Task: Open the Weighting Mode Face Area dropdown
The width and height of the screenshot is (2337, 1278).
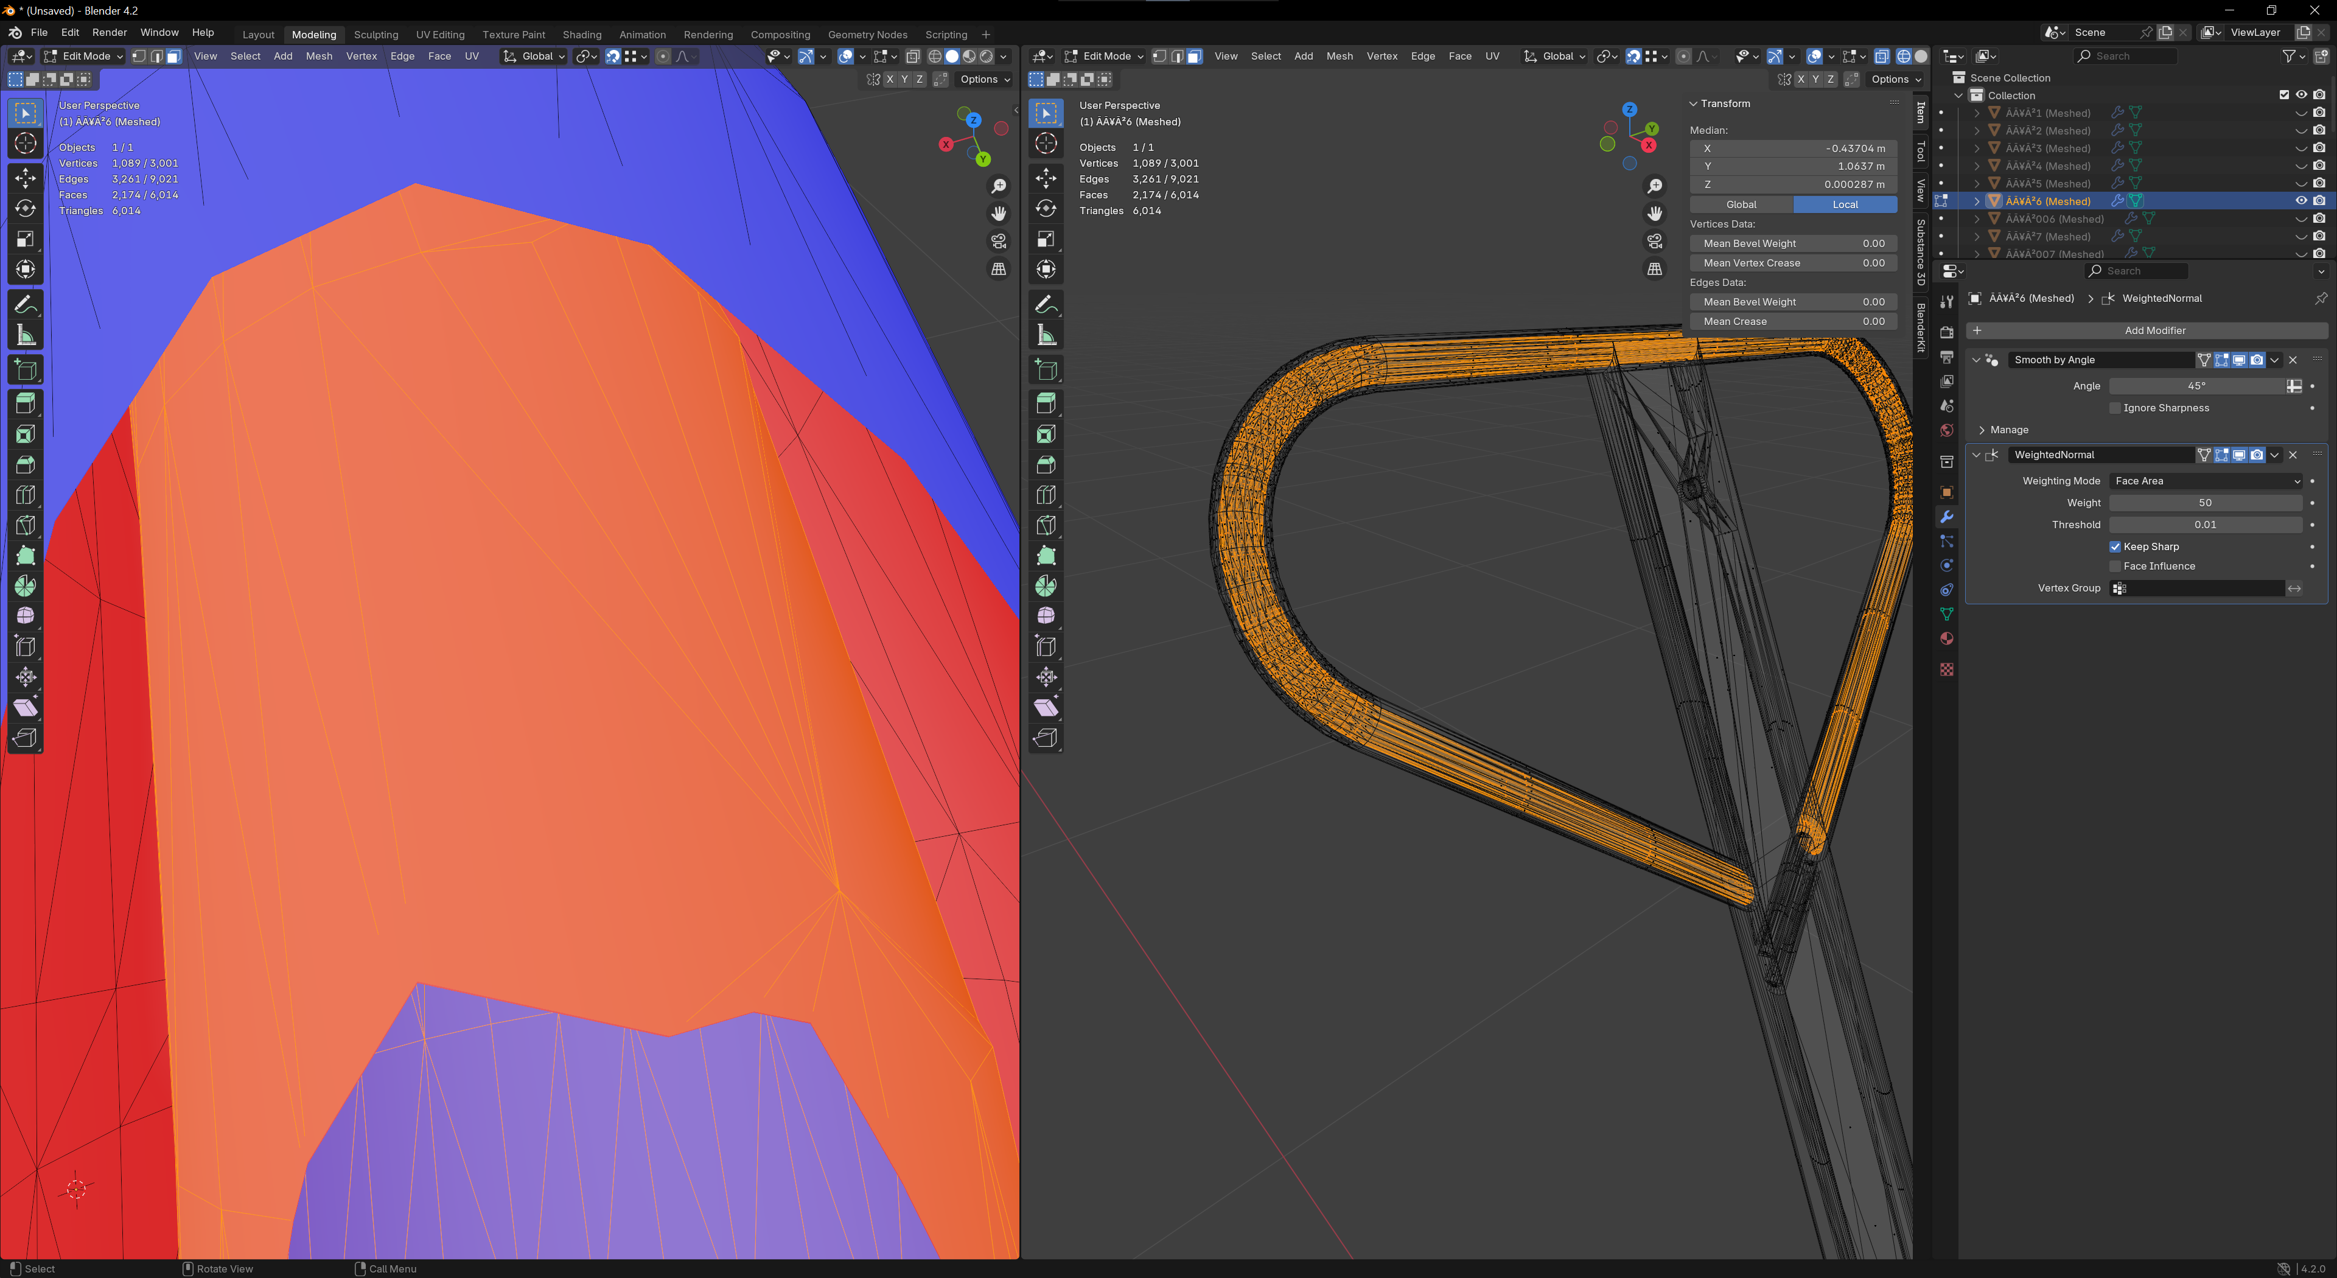Action: 2204,481
